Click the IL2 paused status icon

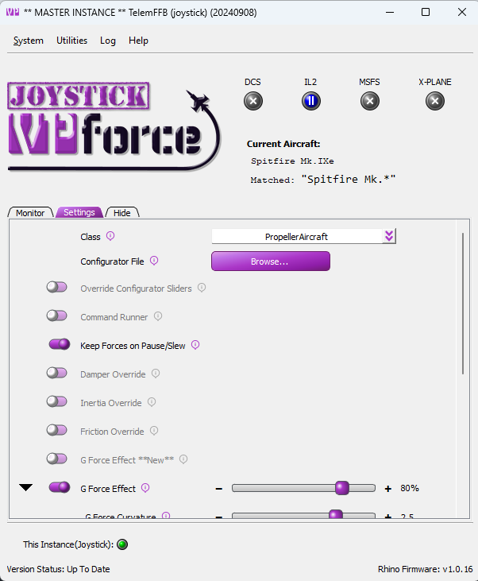[311, 101]
